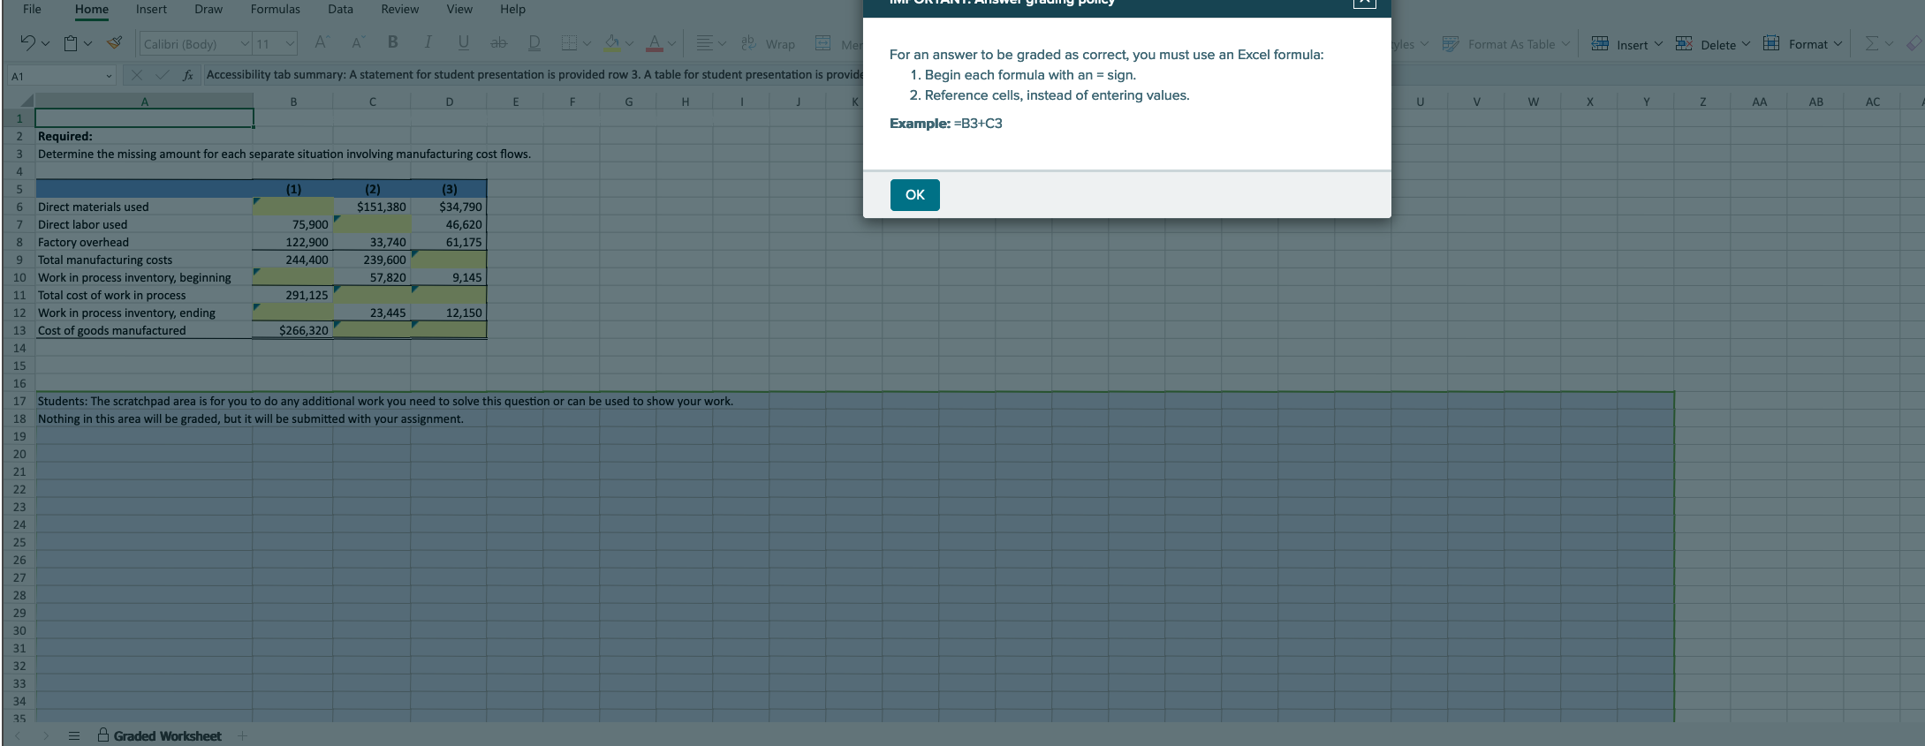This screenshot has width=1925, height=746.
Task: Click the Borders icon
Action: pyautogui.click(x=570, y=43)
